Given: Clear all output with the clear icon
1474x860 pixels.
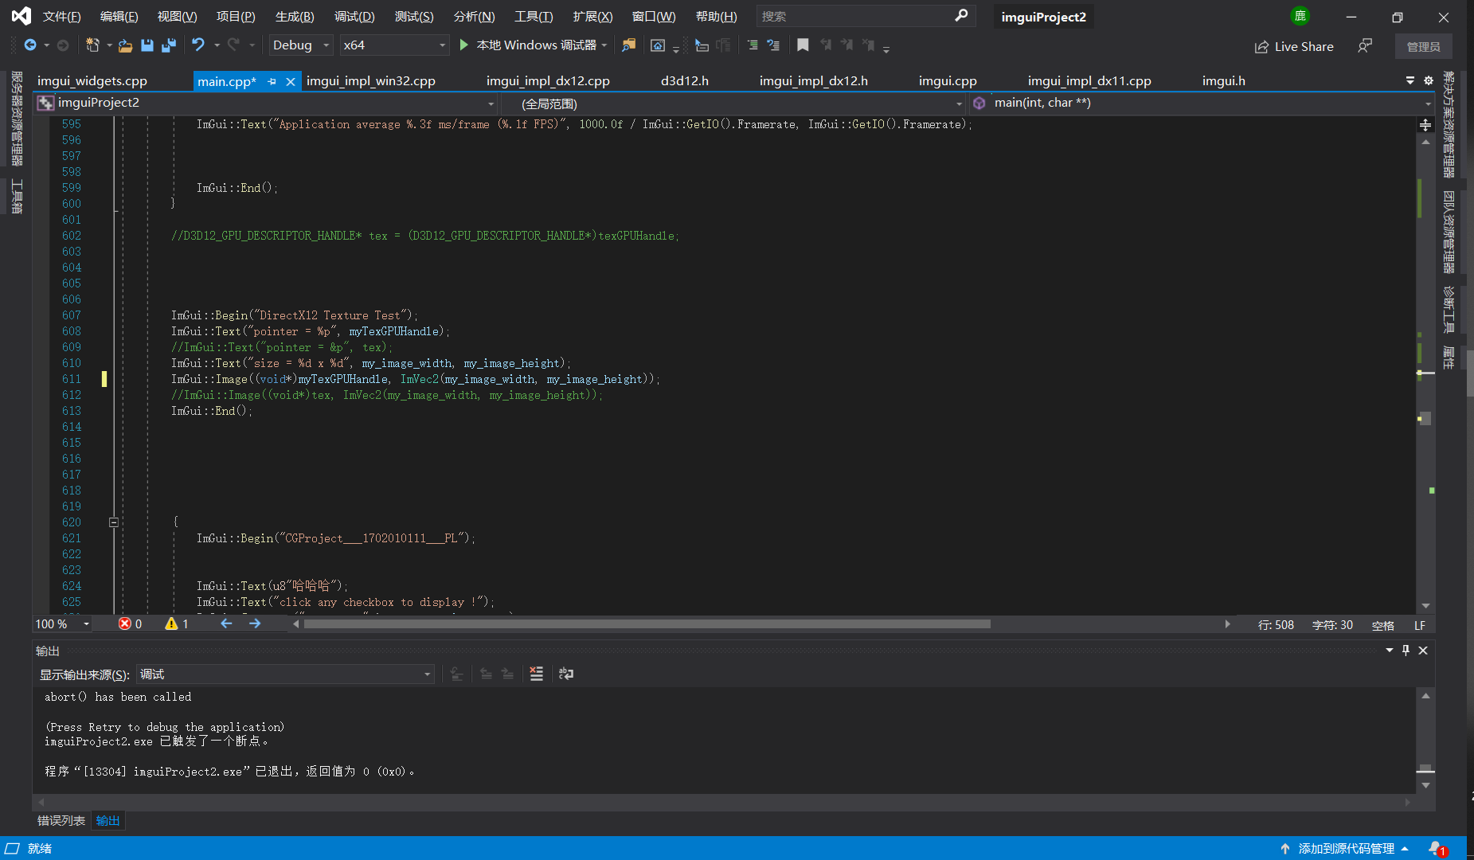Looking at the screenshot, I should [x=536, y=674].
